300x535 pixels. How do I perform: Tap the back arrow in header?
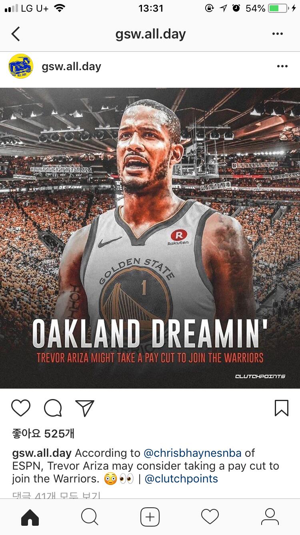(16, 34)
